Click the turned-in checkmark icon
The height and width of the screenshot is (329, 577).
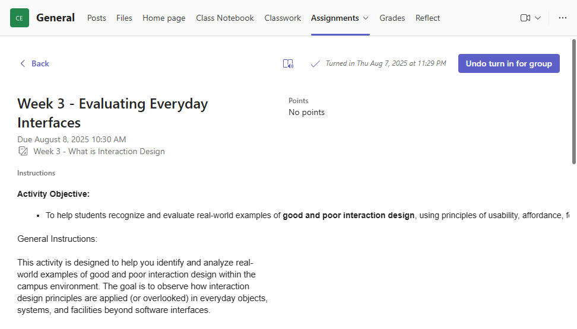coord(315,63)
